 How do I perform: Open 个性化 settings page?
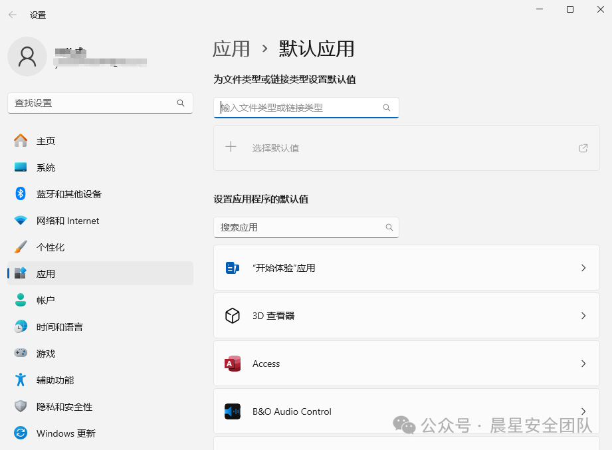[x=100, y=247]
